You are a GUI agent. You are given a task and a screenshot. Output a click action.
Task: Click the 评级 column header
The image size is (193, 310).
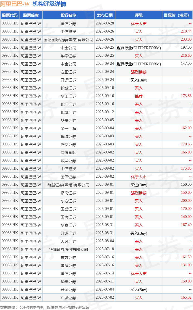138,15
